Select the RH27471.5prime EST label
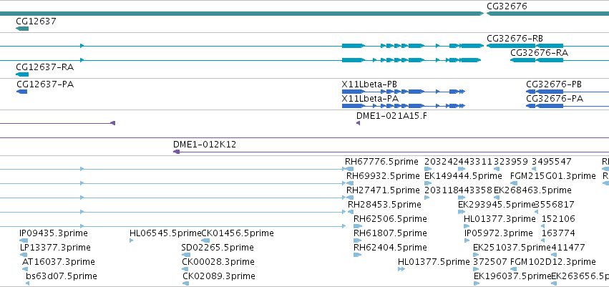Viewport: 609px width, 287px height. click(383, 190)
